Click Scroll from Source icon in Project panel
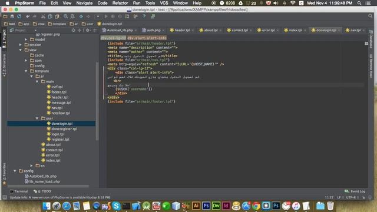Viewport: 377px width, 212px height. pos(73,30)
